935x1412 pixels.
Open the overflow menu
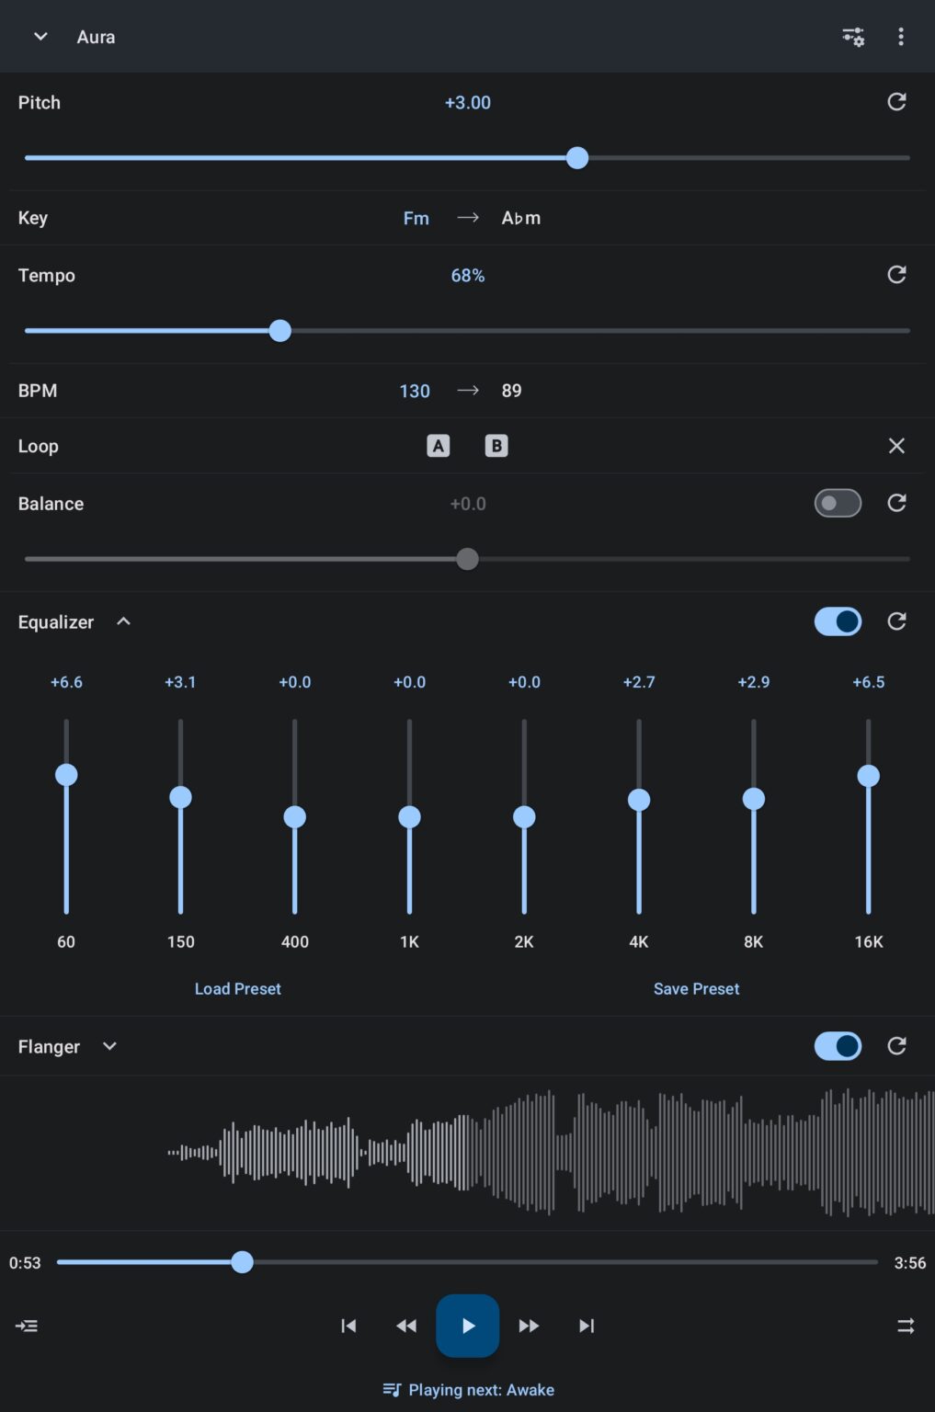[901, 37]
